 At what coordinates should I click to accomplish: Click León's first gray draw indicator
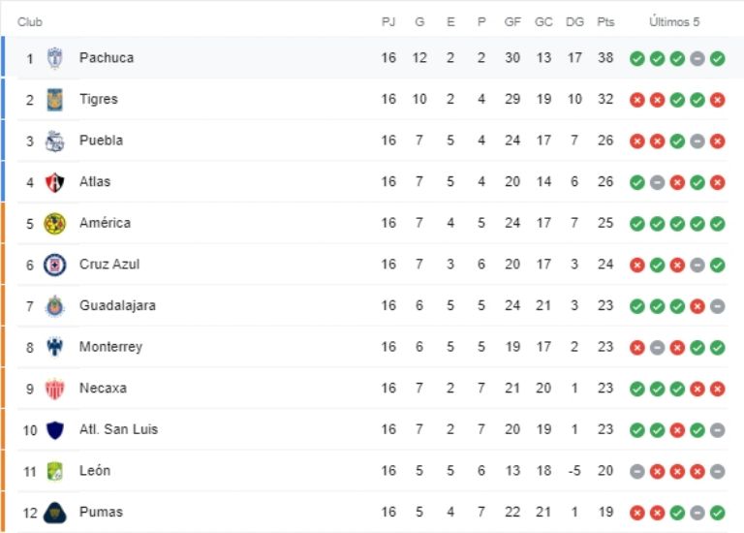coord(636,471)
